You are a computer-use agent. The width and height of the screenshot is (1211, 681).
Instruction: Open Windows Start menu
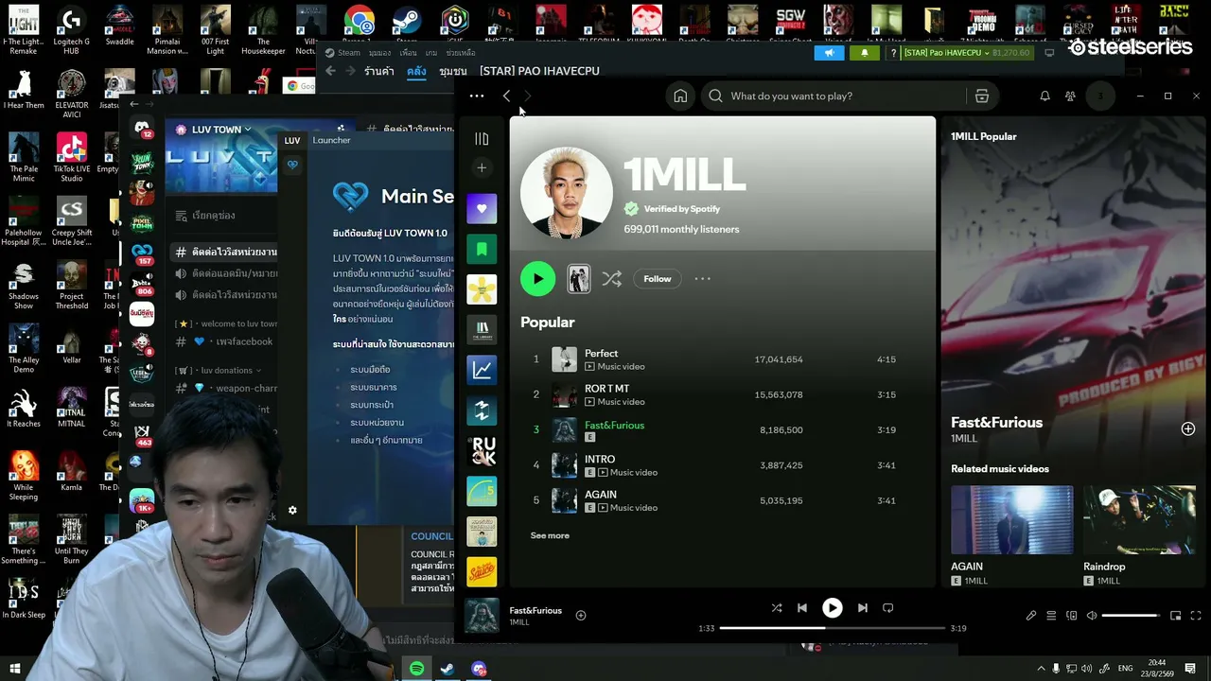(x=14, y=669)
